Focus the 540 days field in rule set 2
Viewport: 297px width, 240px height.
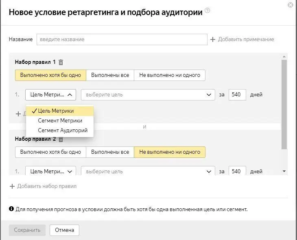click(x=237, y=171)
